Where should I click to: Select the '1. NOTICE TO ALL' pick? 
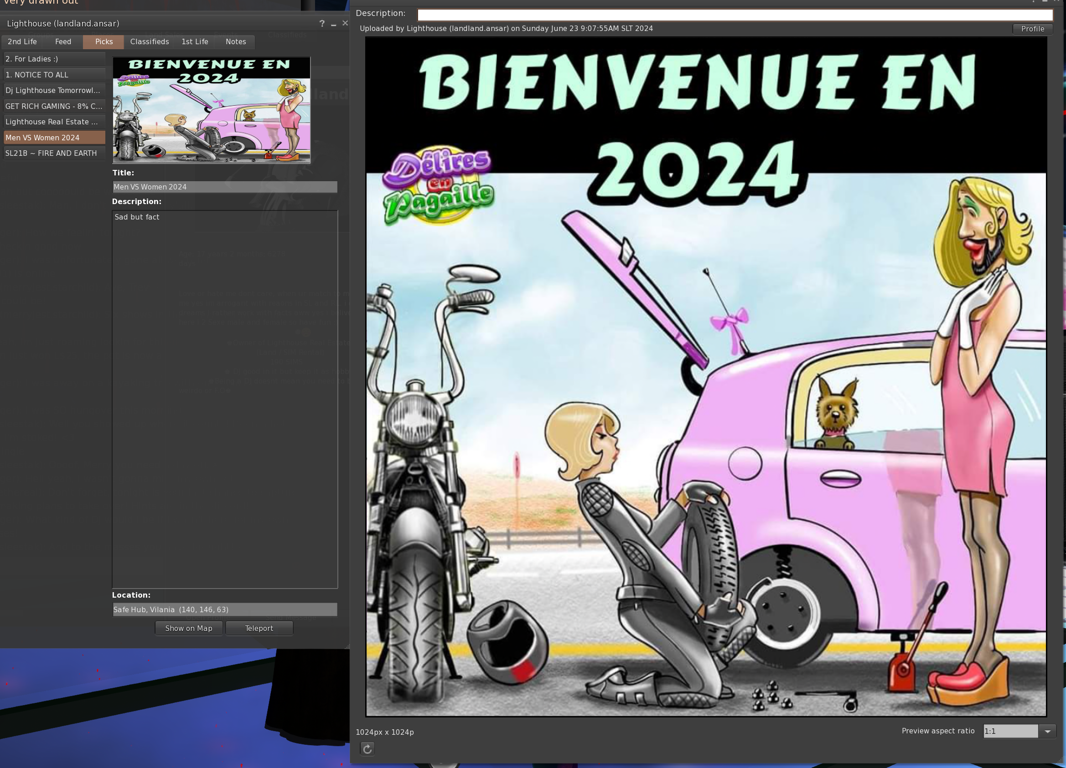tap(54, 75)
